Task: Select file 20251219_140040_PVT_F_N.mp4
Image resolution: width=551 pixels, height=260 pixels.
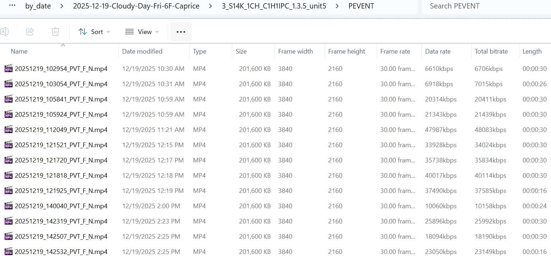Action: click(x=61, y=206)
